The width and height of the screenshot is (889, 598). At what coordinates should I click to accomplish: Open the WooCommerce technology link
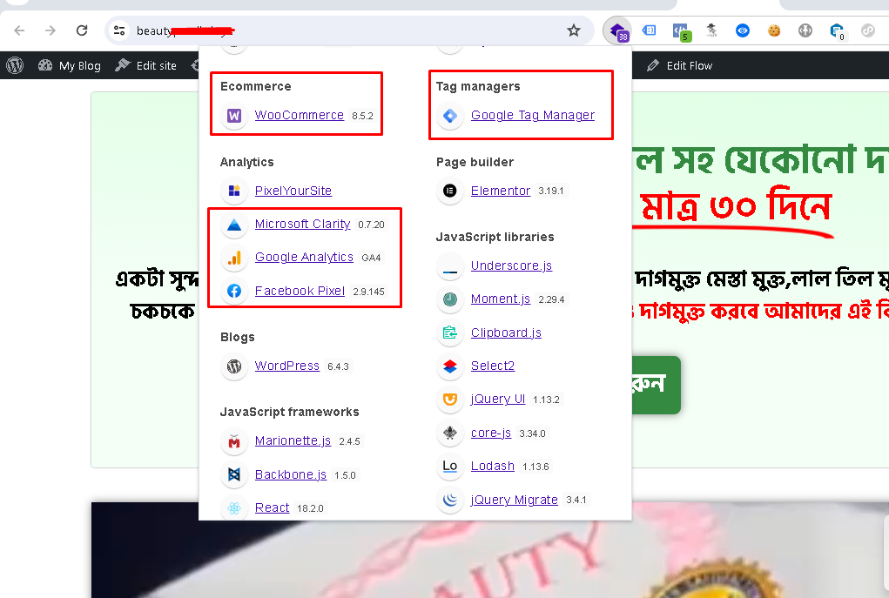click(x=299, y=115)
